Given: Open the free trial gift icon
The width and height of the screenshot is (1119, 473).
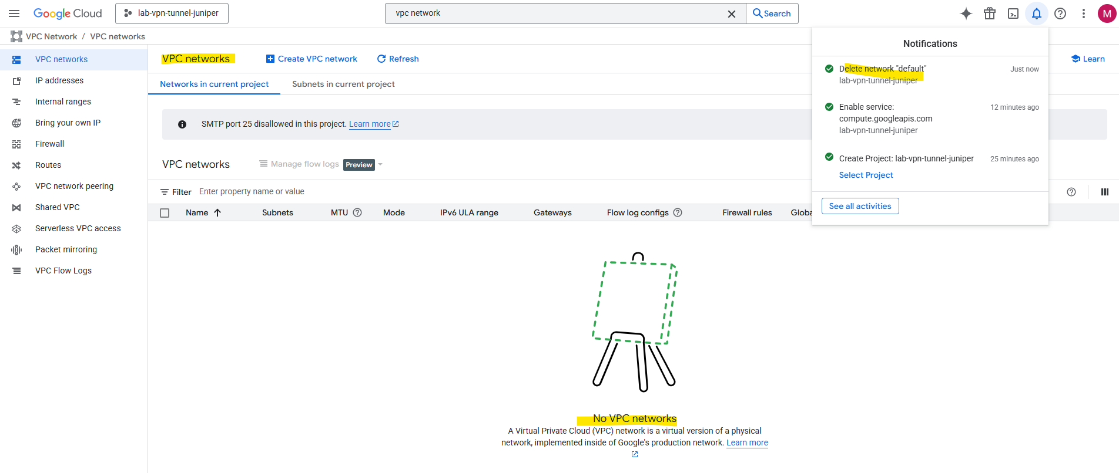Looking at the screenshot, I should pos(990,13).
